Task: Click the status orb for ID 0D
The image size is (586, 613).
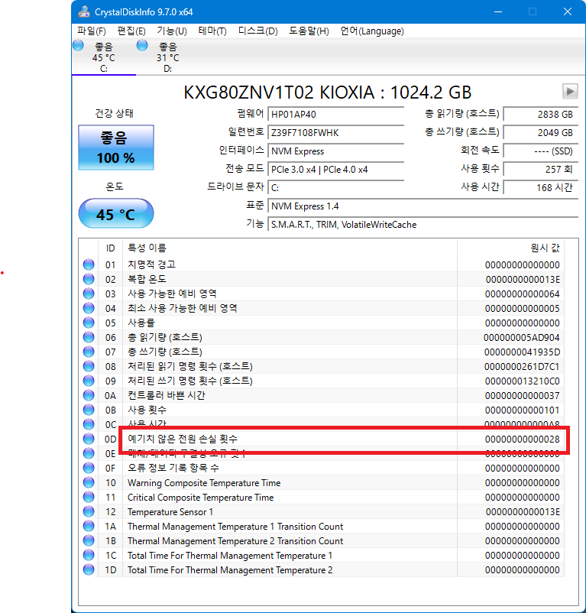Action: (x=89, y=439)
